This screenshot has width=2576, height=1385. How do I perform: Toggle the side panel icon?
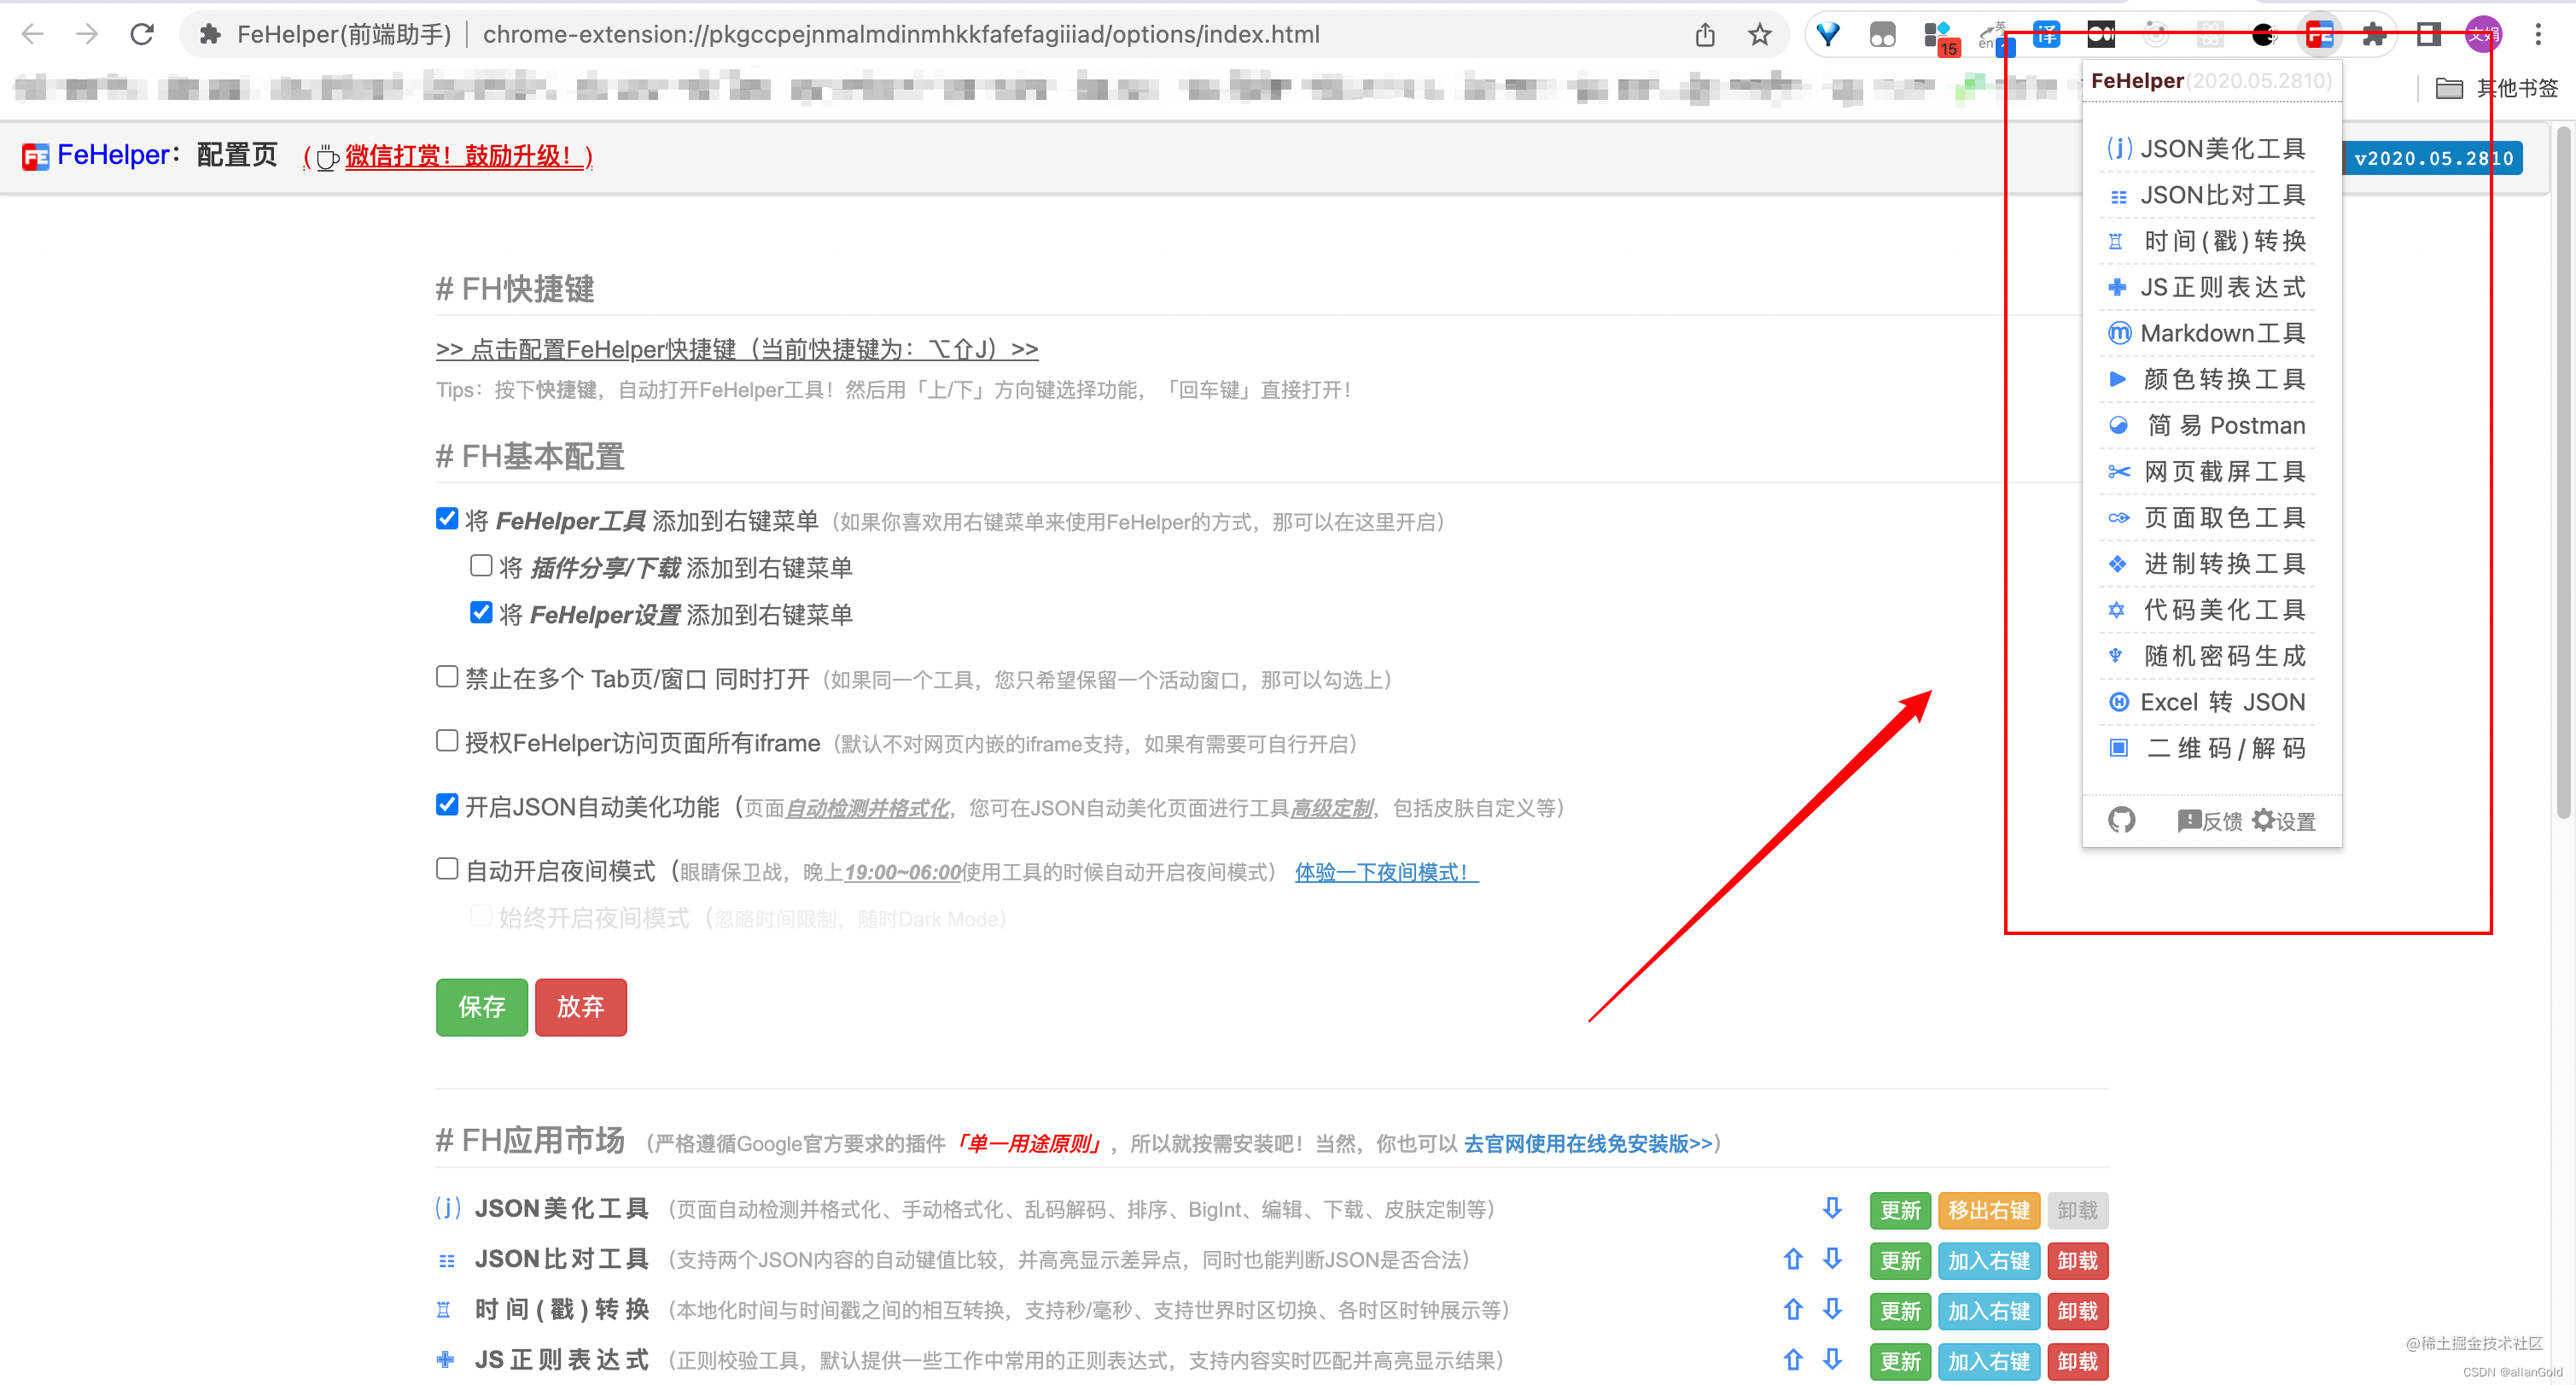[x=2428, y=35]
